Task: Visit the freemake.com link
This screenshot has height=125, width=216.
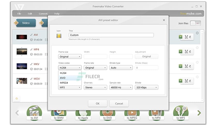Action: click(x=191, y=13)
